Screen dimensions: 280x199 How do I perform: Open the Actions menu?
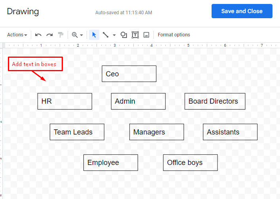[17, 35]
